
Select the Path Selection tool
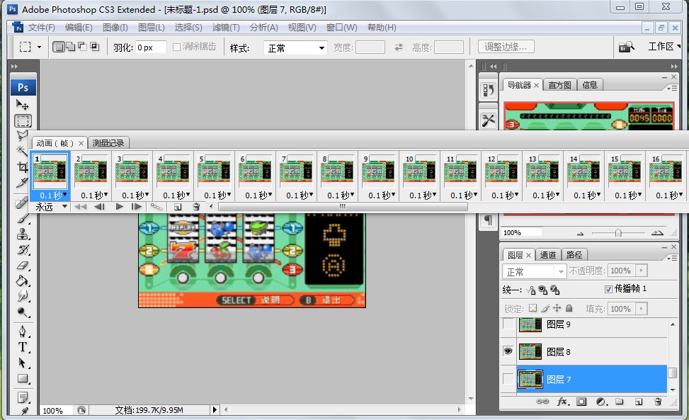(23, 363)
